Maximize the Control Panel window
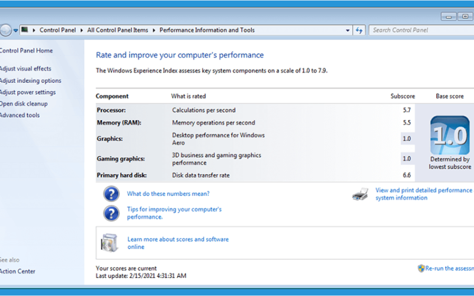474x296 pixels. coord(465,17)
